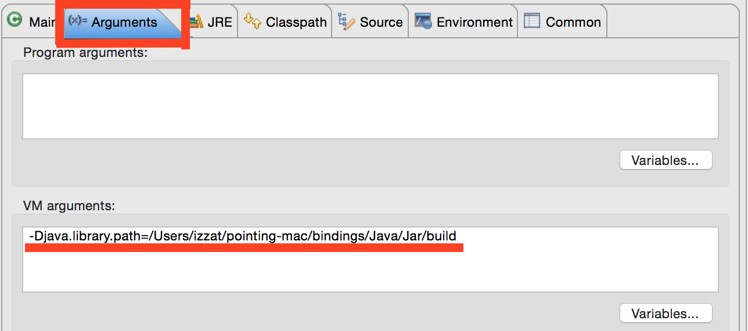
Task: Open the Common tab
Action: 562,22
